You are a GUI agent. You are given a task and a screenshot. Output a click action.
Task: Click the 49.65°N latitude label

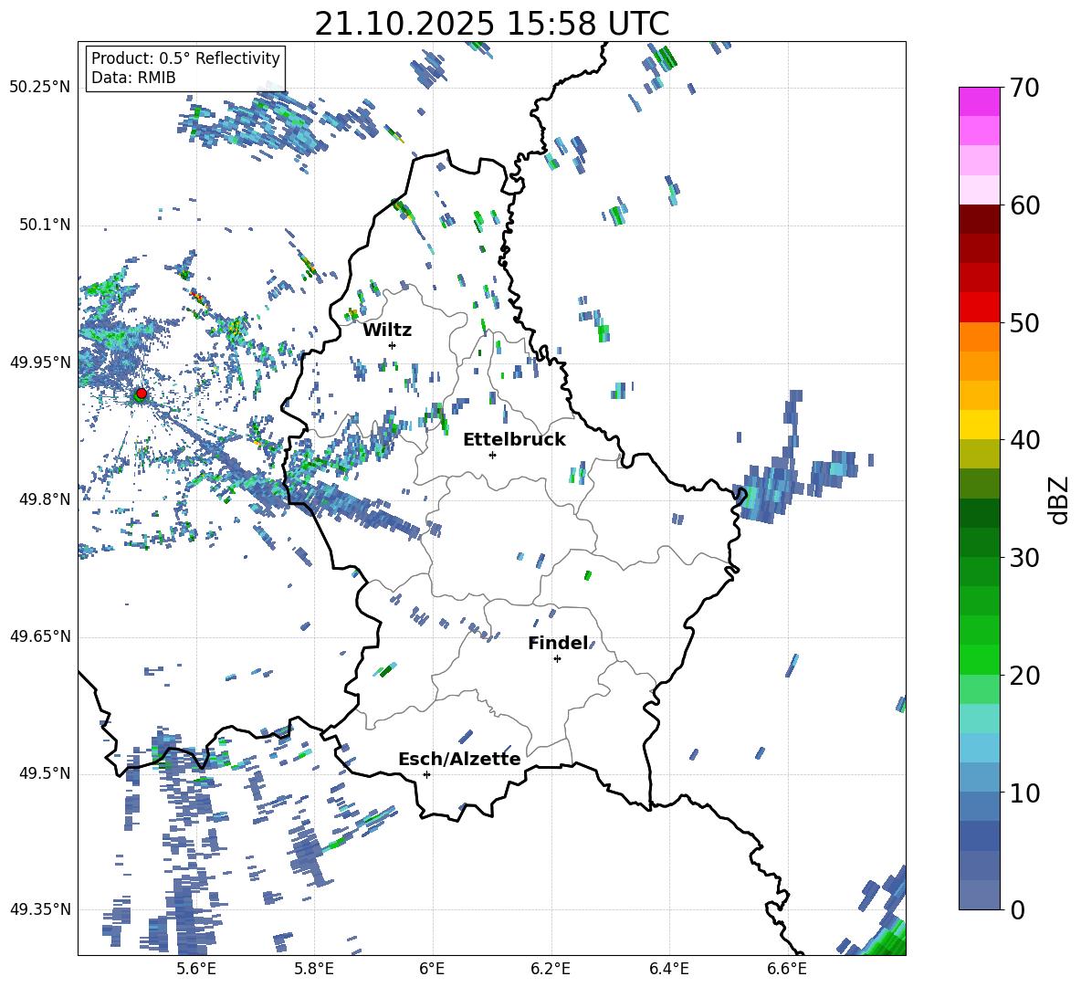pos(40,636)
